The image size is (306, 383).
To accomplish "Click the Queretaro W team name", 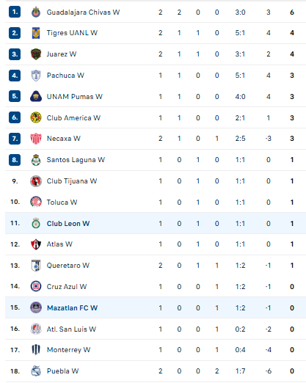I will 68,266.
